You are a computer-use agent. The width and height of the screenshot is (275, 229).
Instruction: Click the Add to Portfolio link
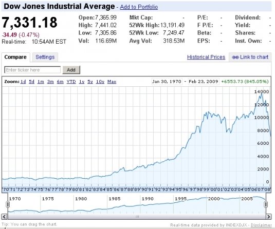[139, 7]
